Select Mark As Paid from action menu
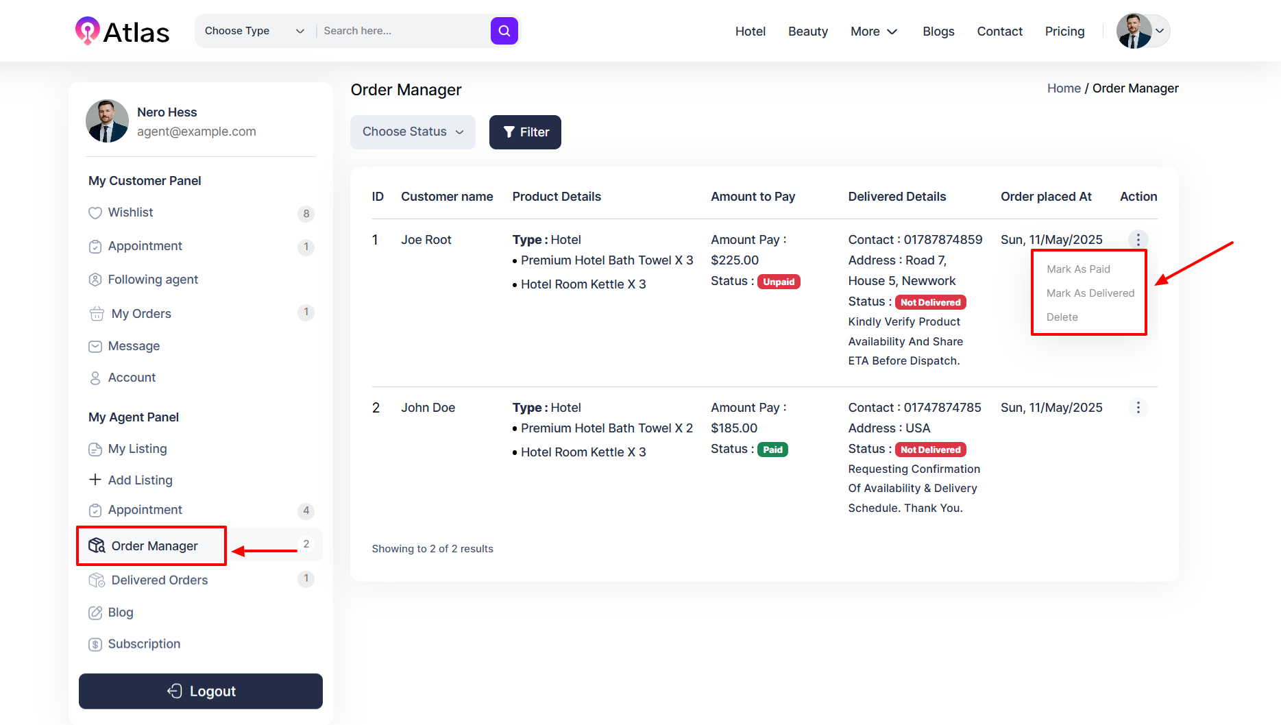Screen dimensions: 1281x725 point(1078,269)
